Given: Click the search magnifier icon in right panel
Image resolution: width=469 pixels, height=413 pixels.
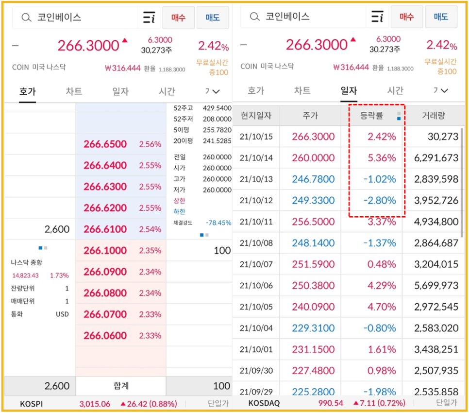Looking at the screenshot, I should pos(255,17).
